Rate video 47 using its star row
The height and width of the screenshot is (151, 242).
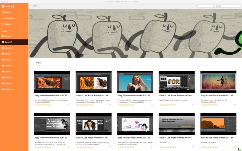[x=126, y=105]
